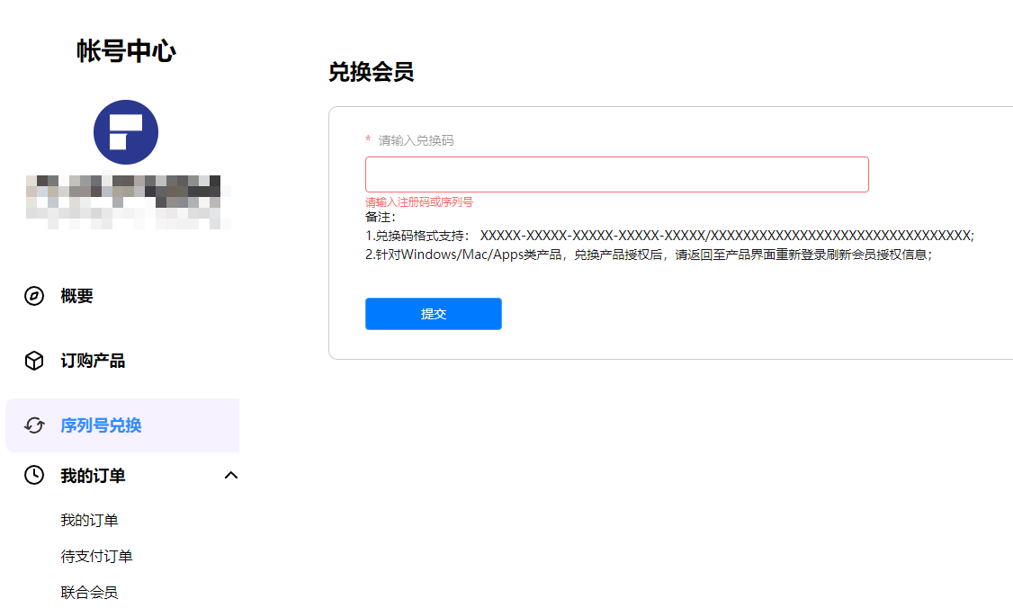Image resolution: width=1013 pixels, height=608 pixels.
Task: Click the upward arrow next to 我的订单
Action: point(232,475)
